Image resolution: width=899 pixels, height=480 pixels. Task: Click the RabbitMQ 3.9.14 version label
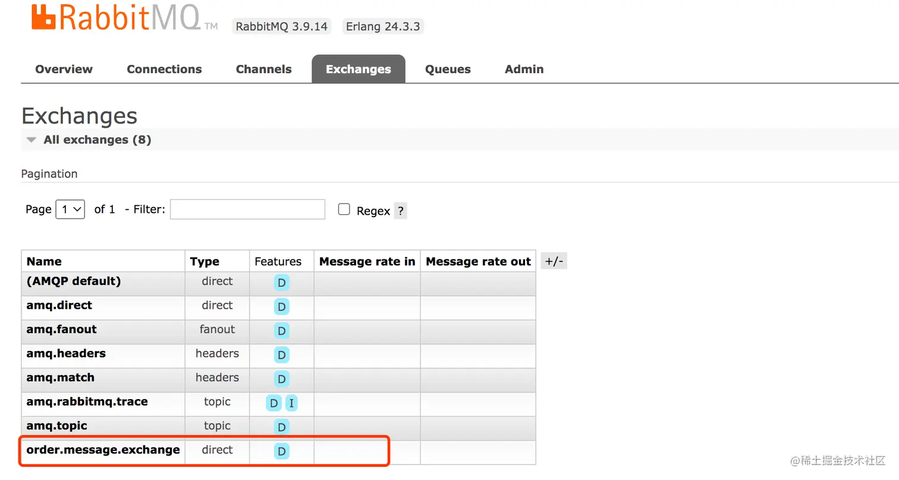282,27
